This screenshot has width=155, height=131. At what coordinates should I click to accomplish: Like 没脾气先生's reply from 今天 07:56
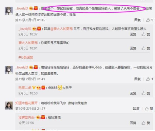tap(145, 123)
